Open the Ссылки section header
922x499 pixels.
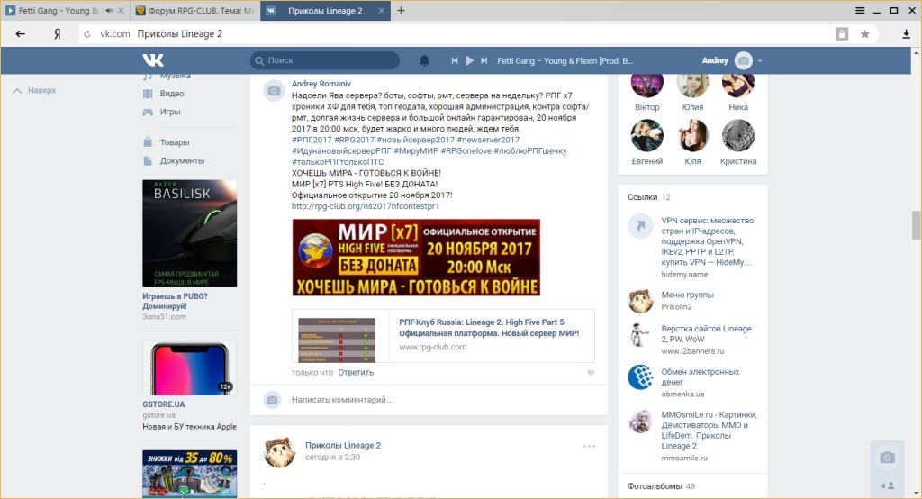[x=642, y=197]
